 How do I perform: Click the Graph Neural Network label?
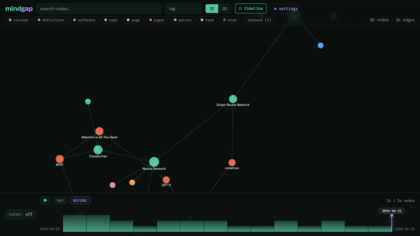tap(233, 105)
